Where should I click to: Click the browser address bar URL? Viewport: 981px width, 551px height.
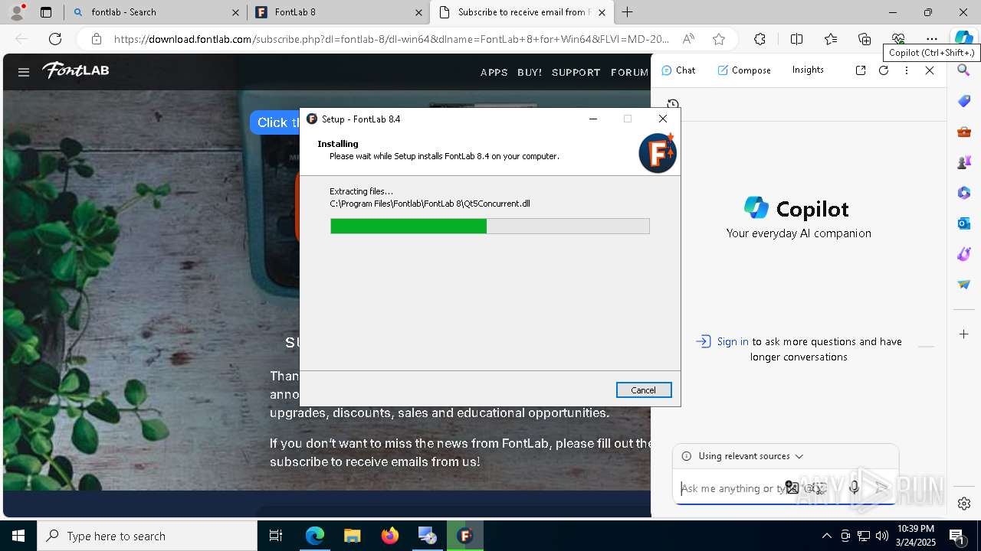392,39
